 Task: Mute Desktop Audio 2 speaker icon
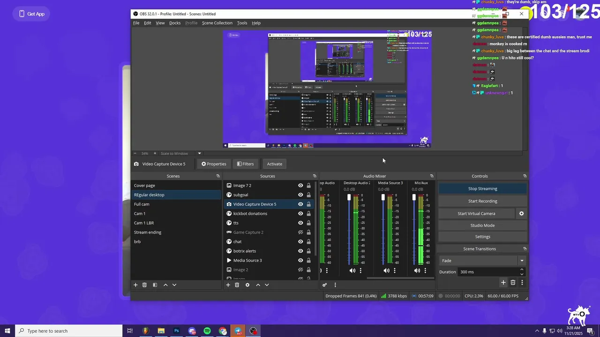352,271
